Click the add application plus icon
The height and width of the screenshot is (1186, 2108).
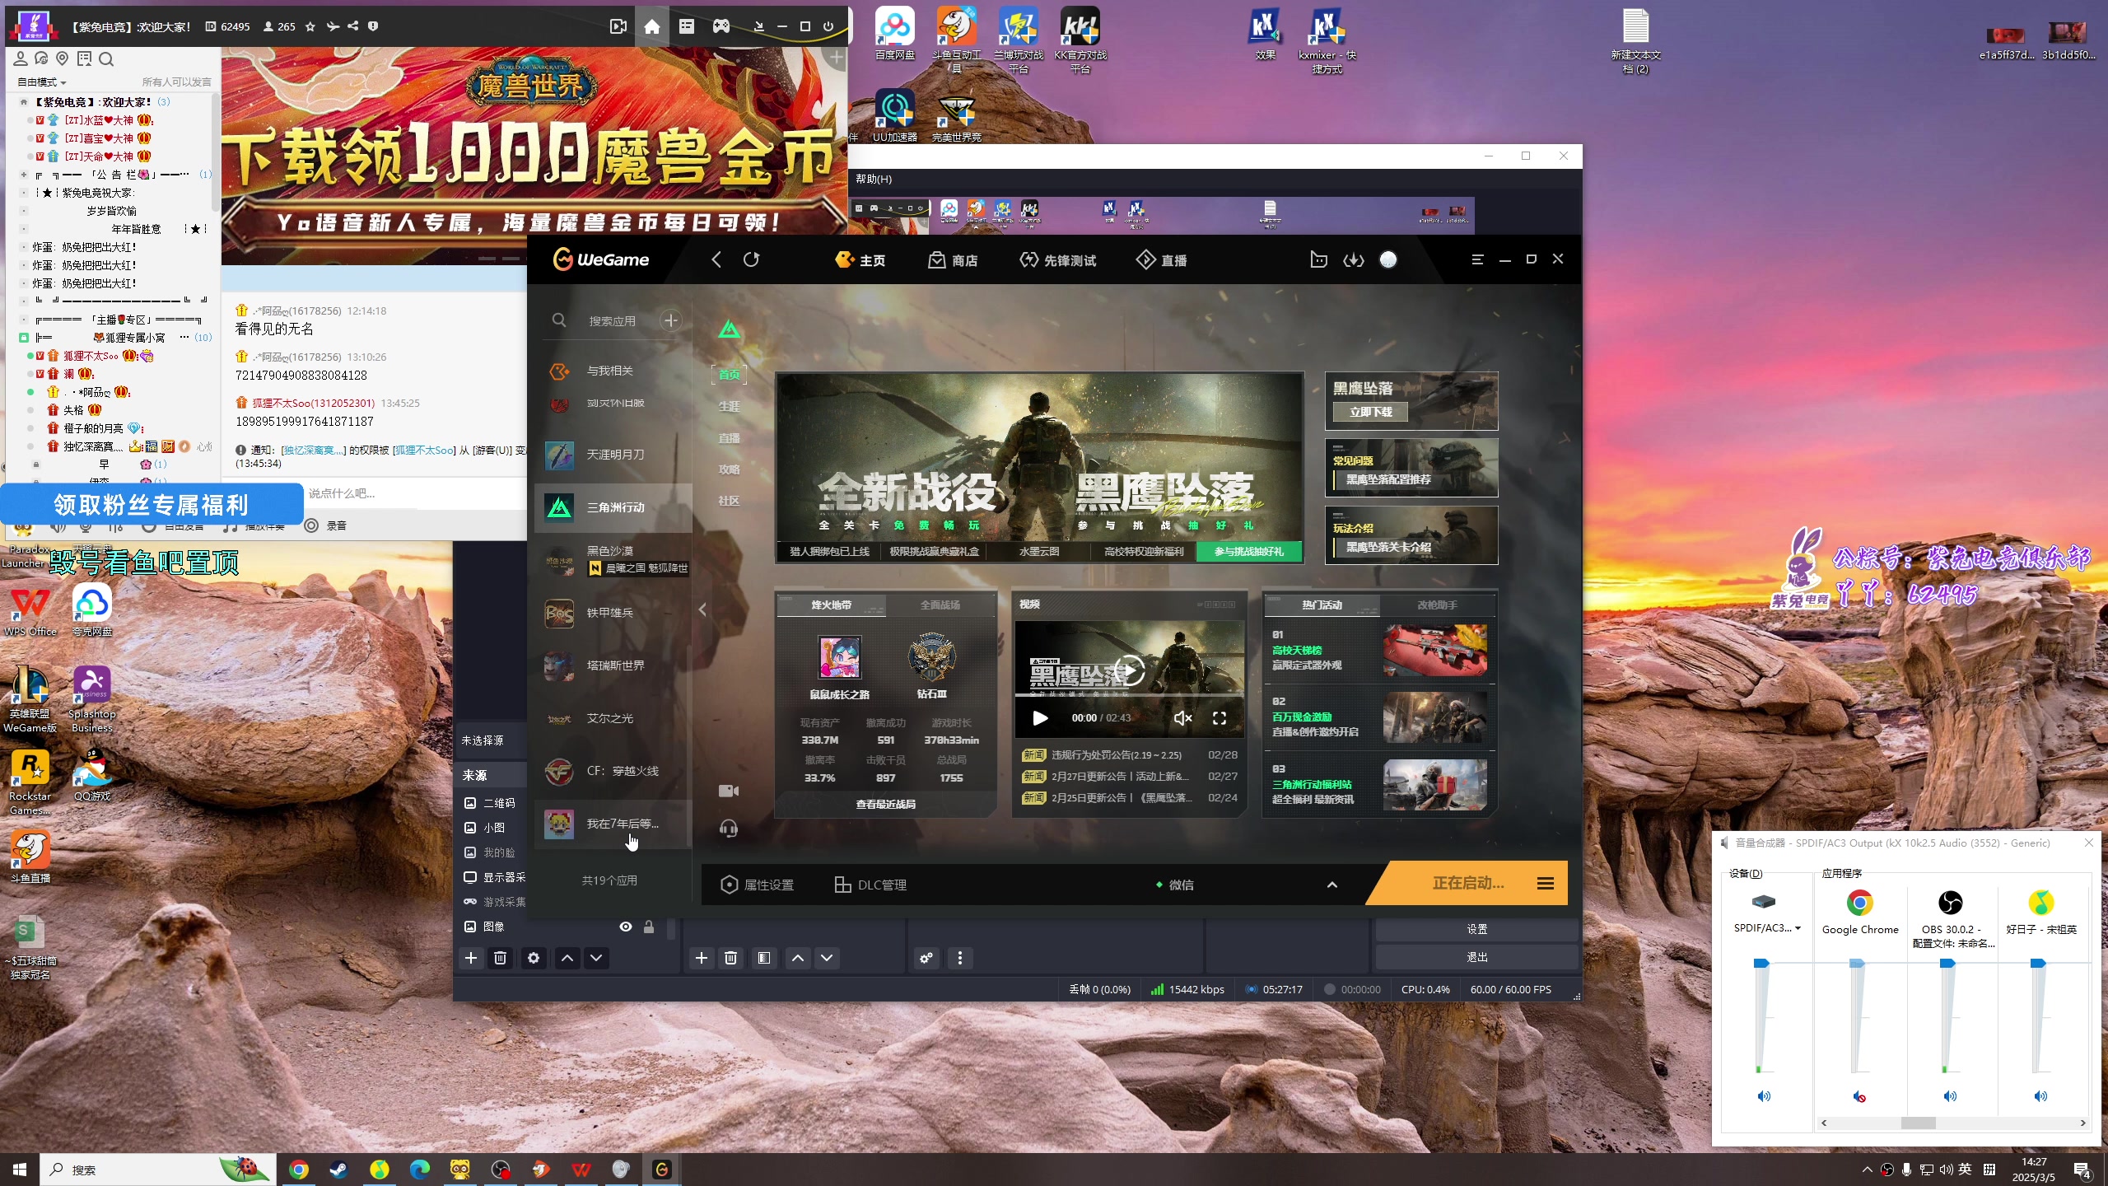click(x=671, y=320)
